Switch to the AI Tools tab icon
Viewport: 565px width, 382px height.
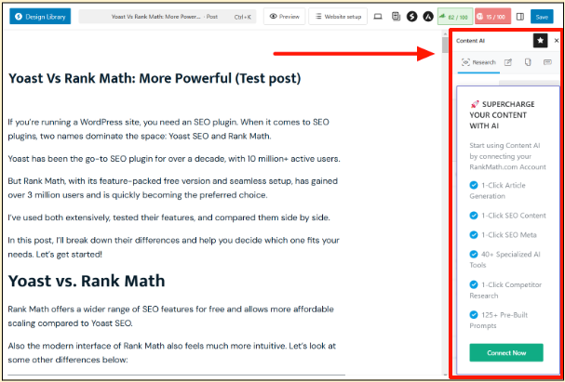(528, 62)
